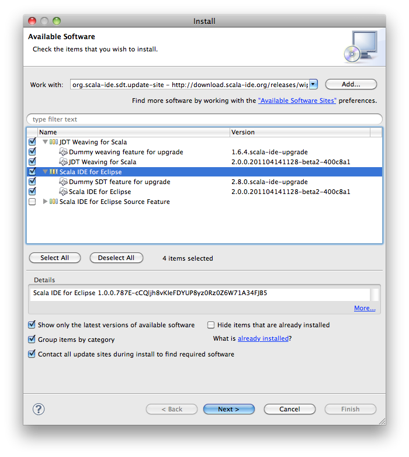The width and height of the screenshot is (409, 457).
Task: Click the Scala IDE for Eclipse category icon
Action: 54,172
